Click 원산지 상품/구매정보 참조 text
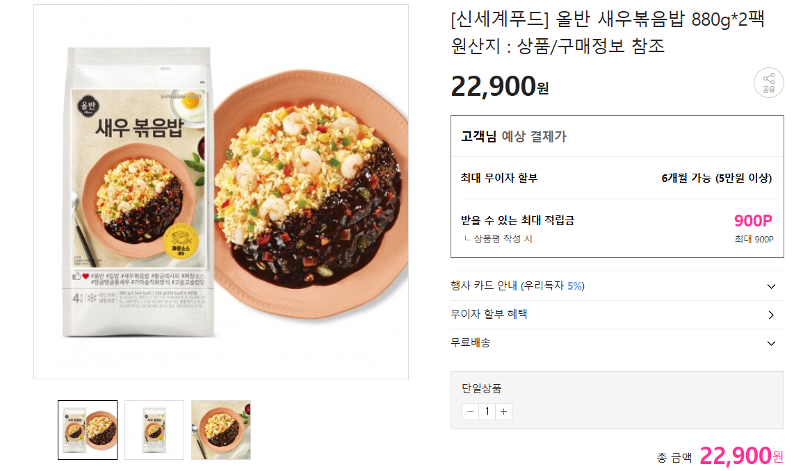The image size is (794, 471). point(558,46)
